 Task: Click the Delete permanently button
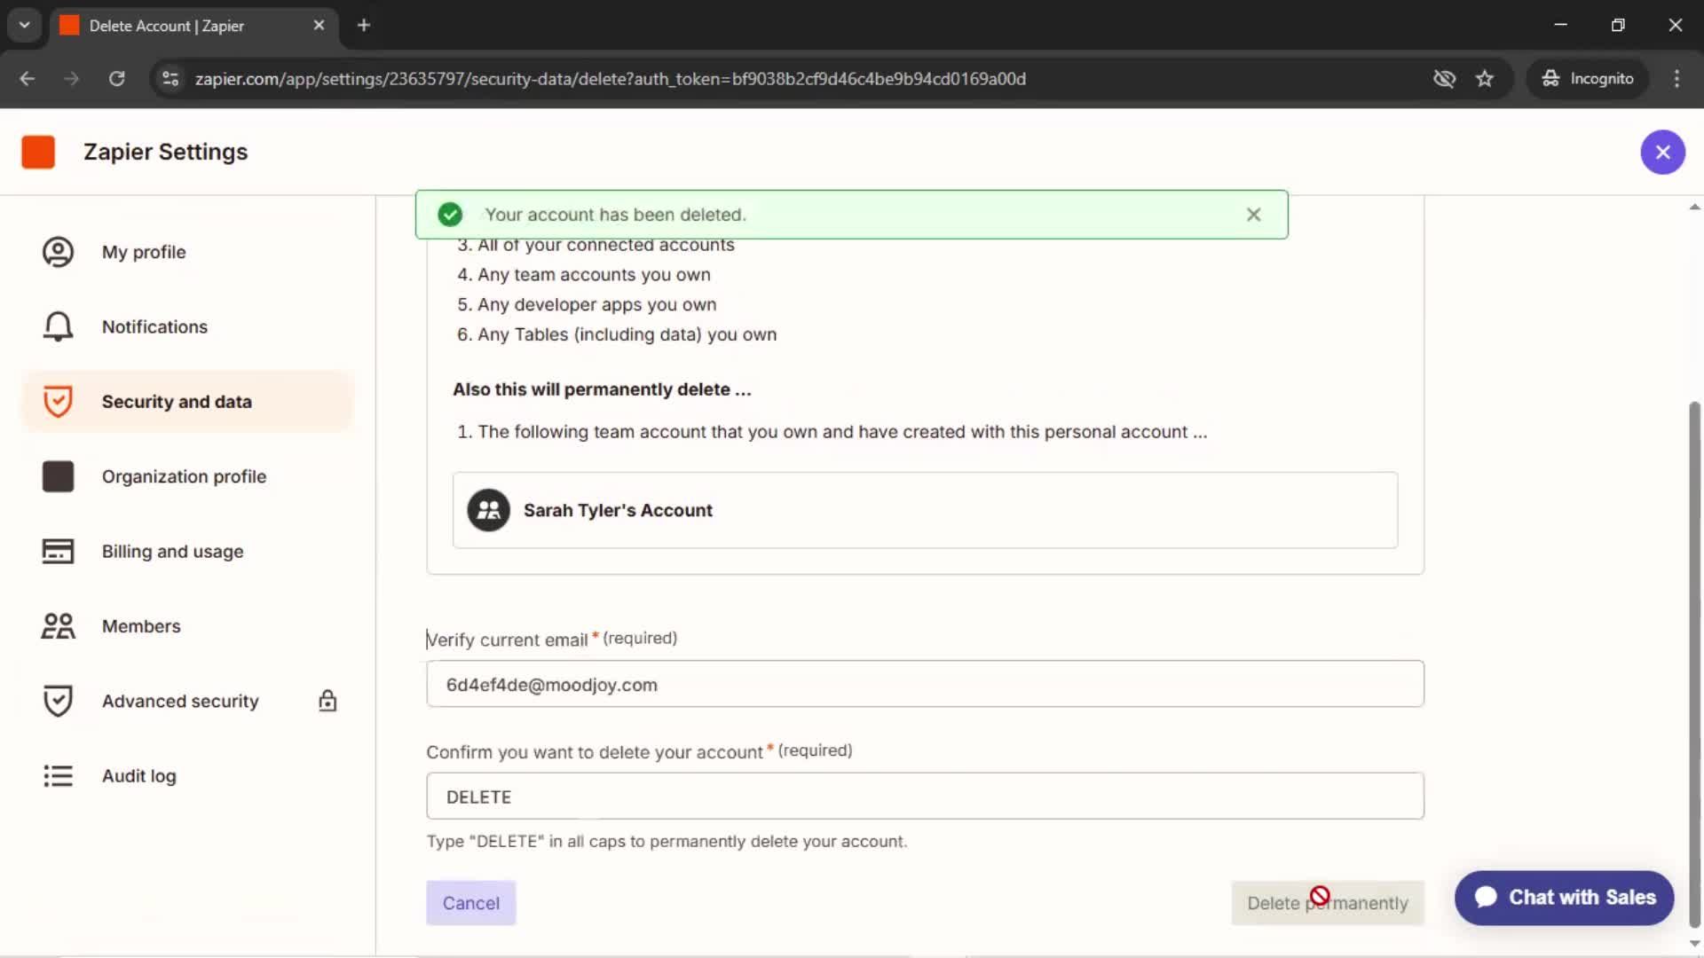coord(1328,903)
